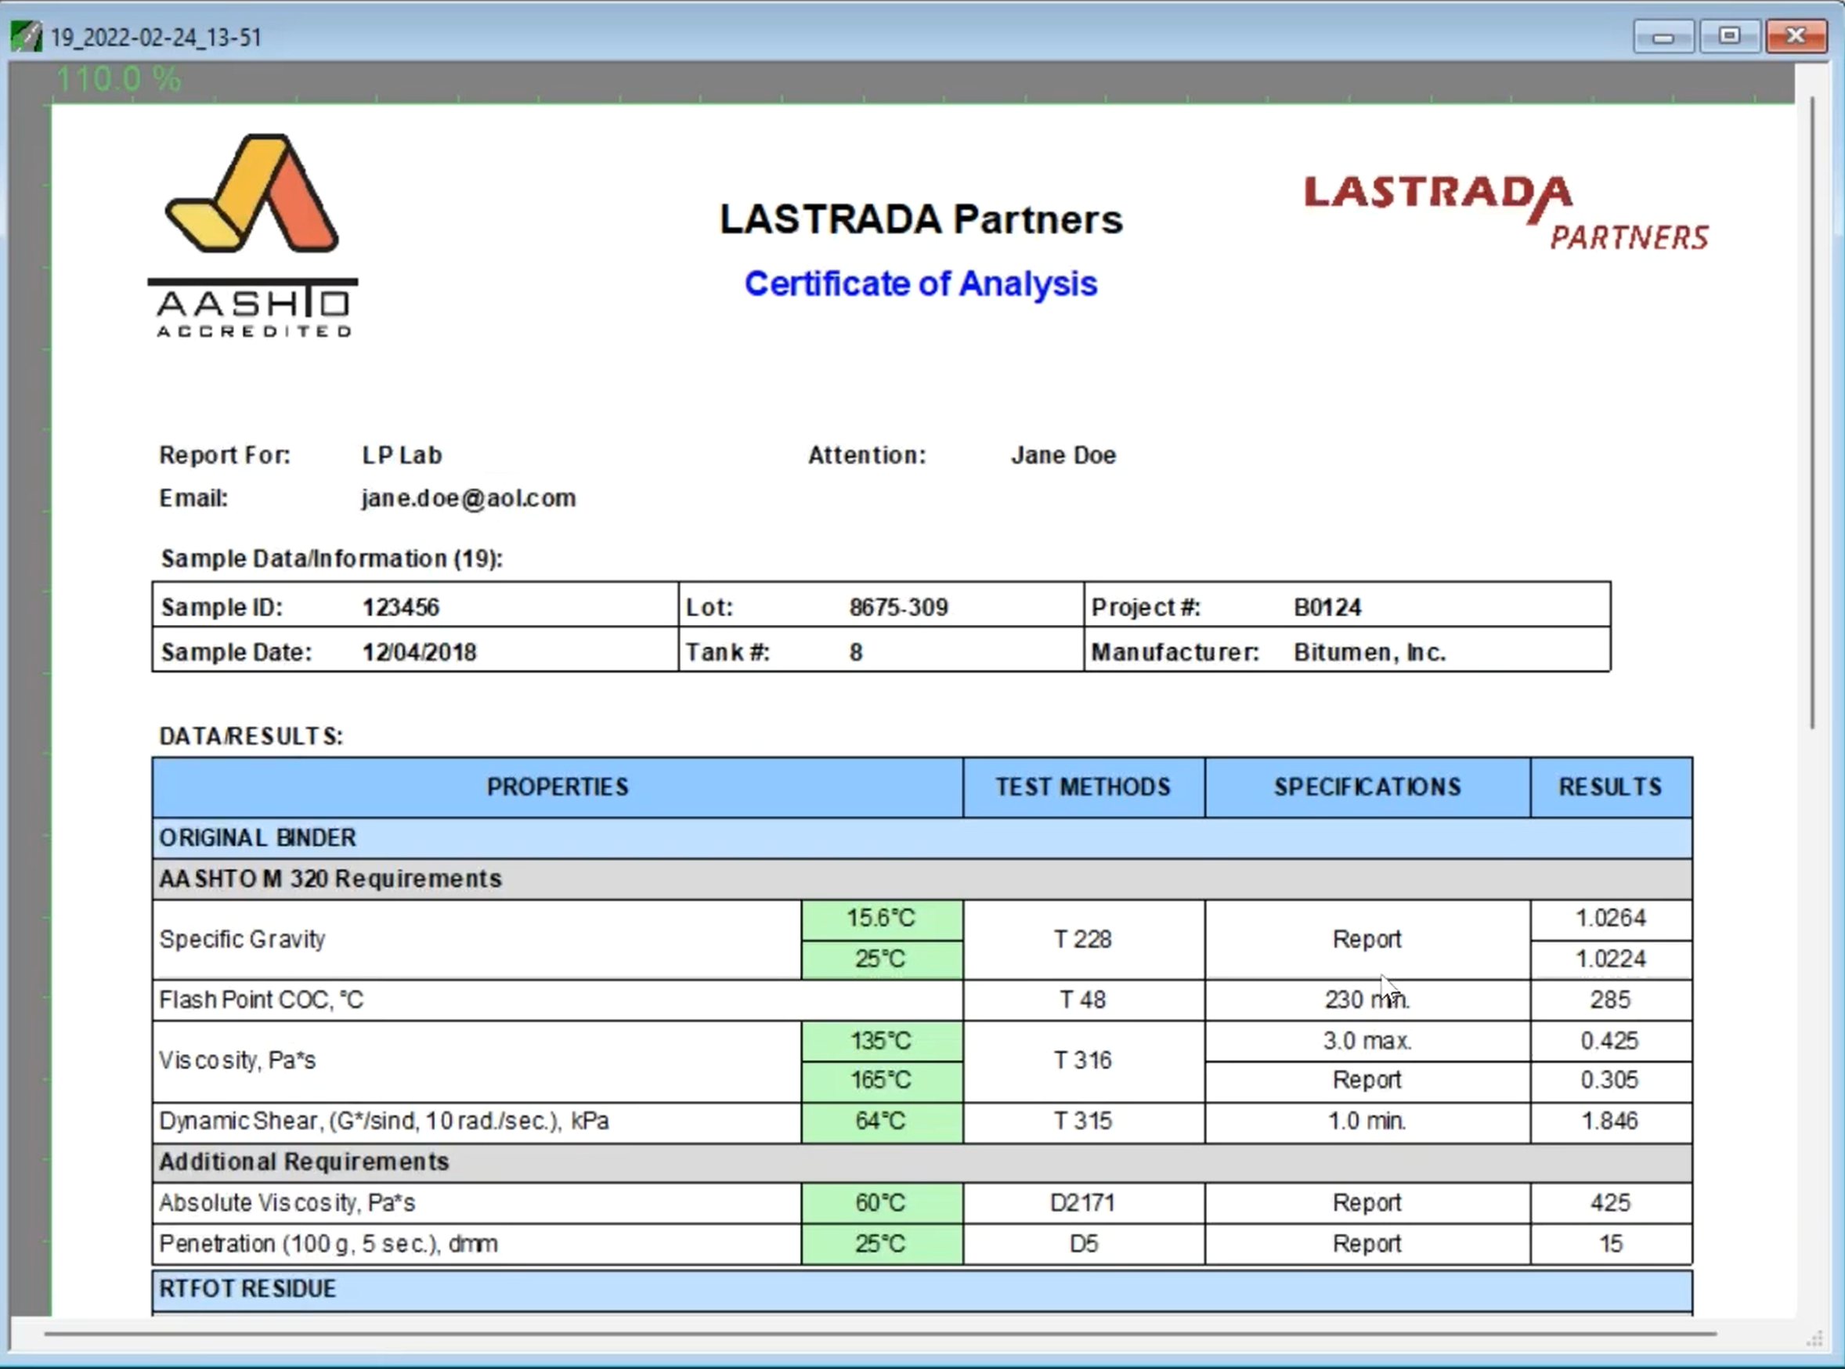Click the T 315 test method cell
Viewport: 1845px width, 1369px height.
point(1084,1122)
